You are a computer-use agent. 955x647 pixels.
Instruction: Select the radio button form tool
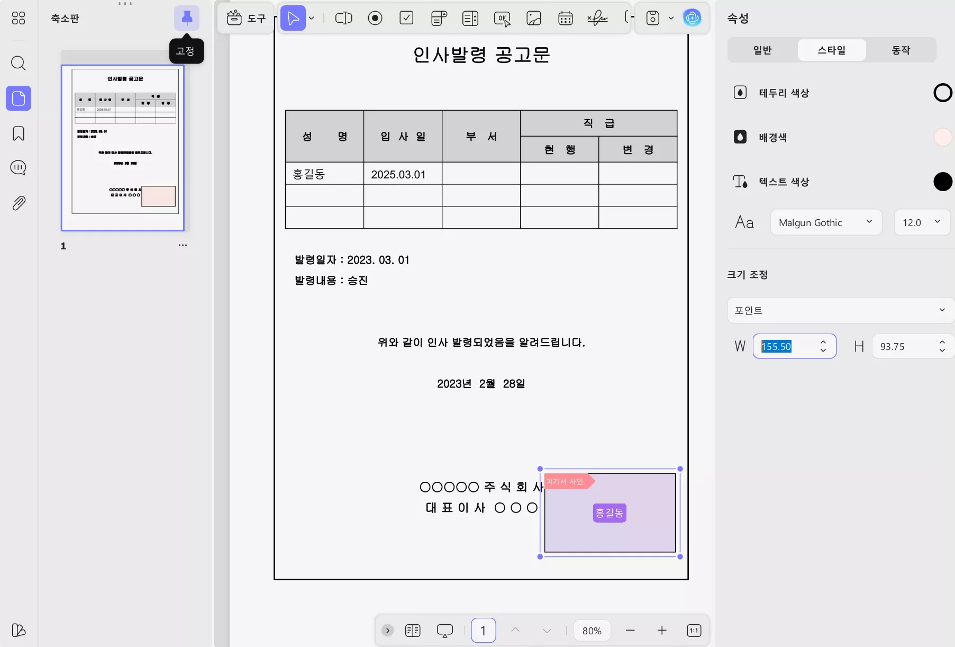pos(376,18)
